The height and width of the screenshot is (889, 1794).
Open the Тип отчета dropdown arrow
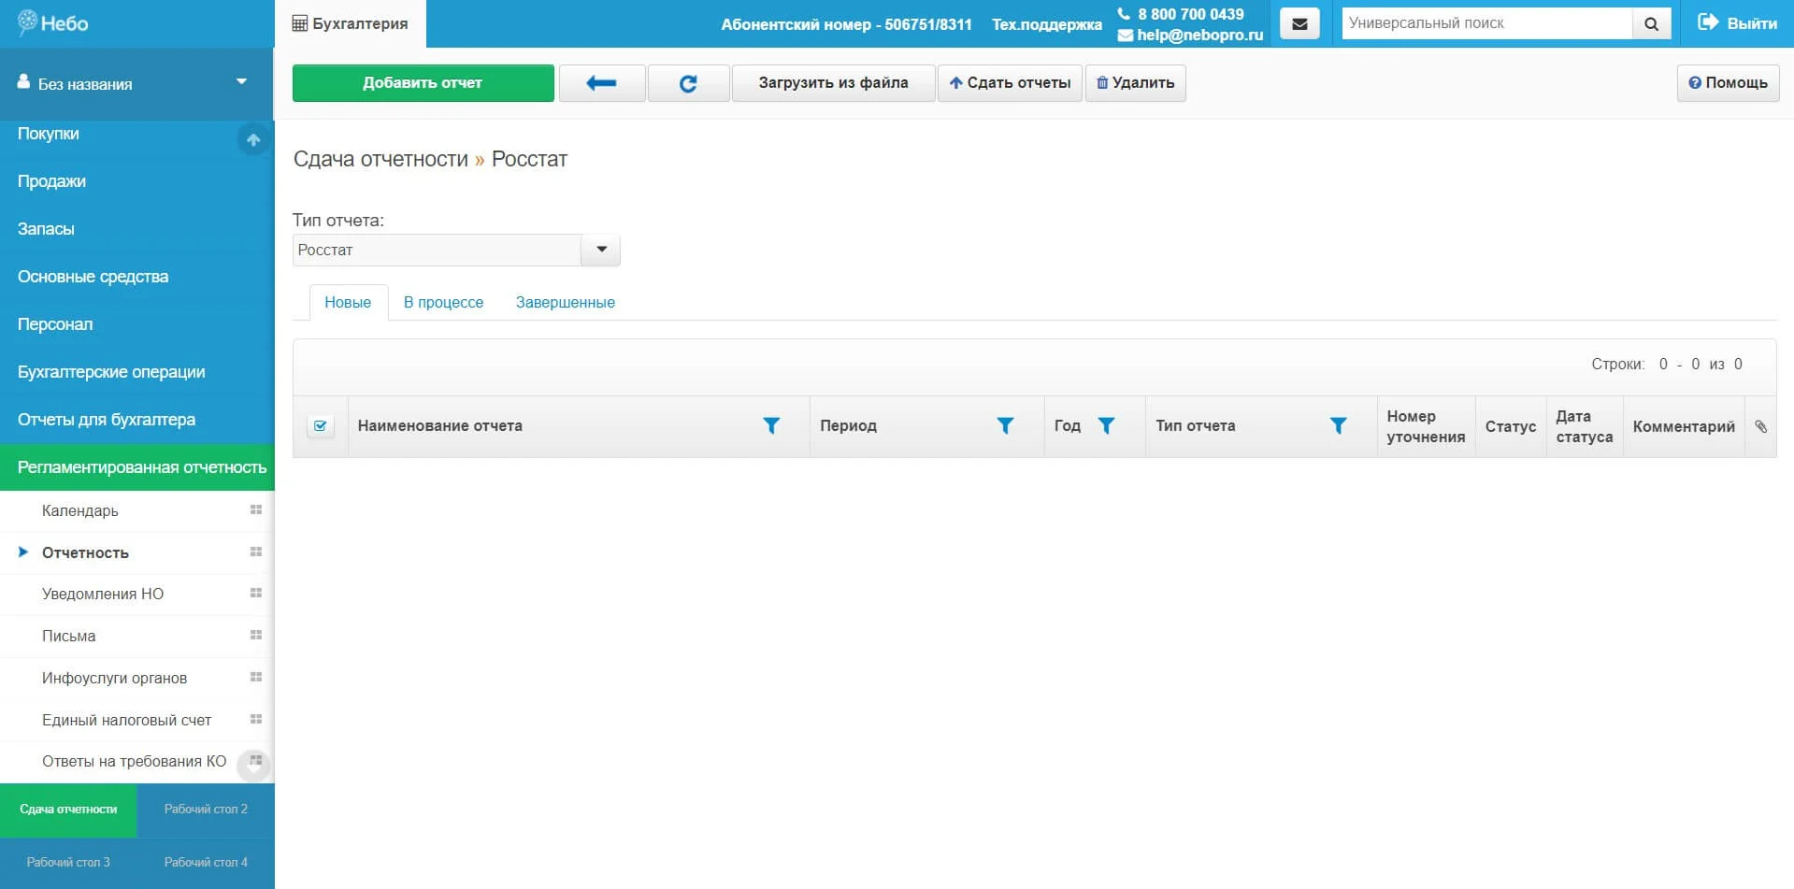coord(601,250)
